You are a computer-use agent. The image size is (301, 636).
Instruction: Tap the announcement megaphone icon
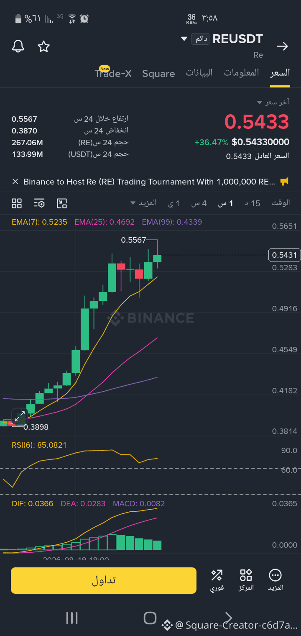coord(285,182)
